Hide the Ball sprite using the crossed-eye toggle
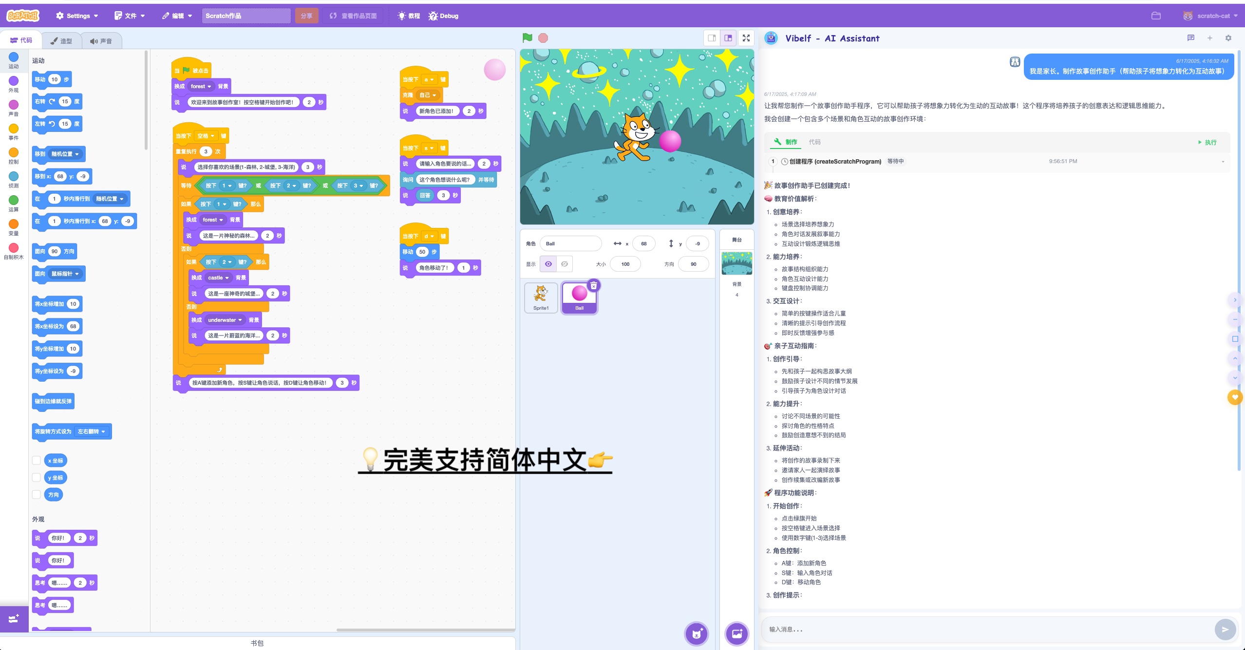Viewport: 1245px width, 650px height. coord(564,264)
